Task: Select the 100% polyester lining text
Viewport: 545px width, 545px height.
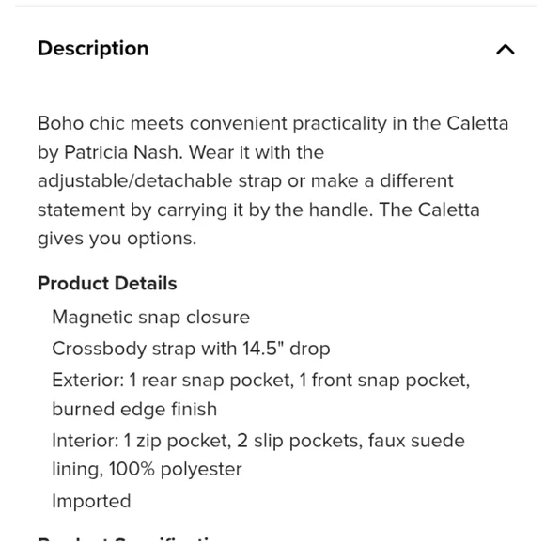Action: click(147, 469)
